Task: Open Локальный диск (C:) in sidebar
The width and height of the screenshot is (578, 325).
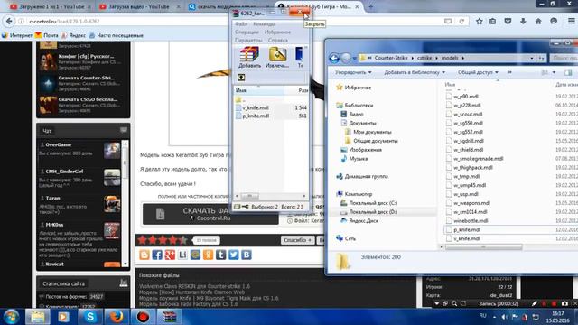Action: tap(368, 202)
